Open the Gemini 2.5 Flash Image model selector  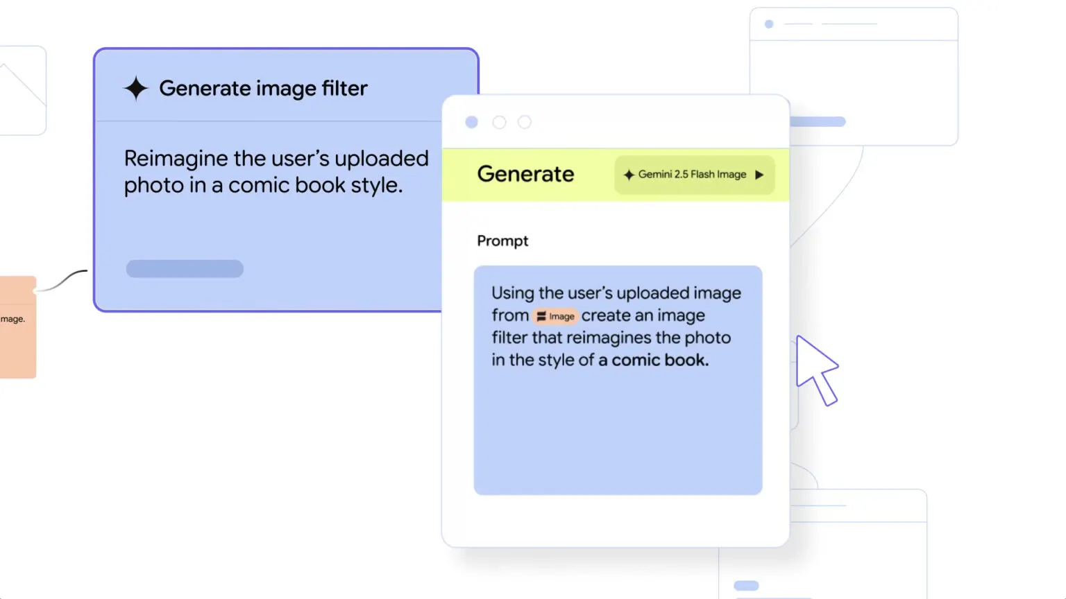[694, 175]
